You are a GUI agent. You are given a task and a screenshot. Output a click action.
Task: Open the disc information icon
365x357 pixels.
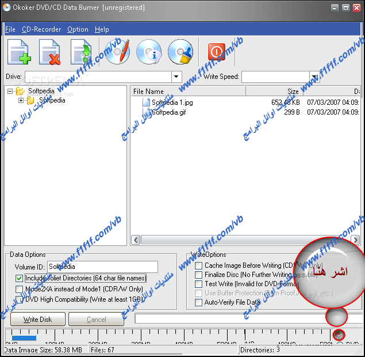tap(148, 52)
